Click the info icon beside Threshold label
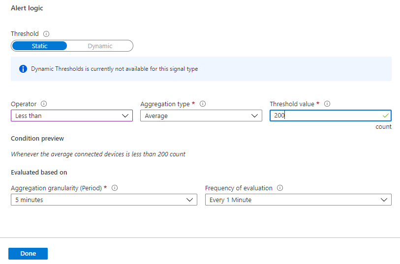Viewport: 400px width, 264px height. coord(47,34)
